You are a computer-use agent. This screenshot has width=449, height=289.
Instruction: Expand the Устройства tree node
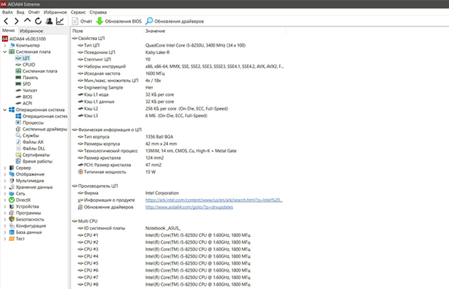(5, 206)
